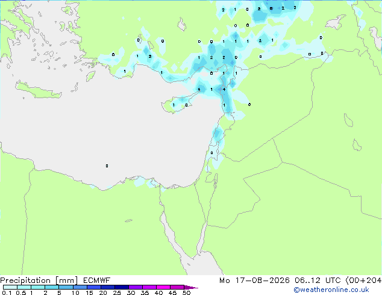This screenshot has height=295, width=382.
Task: Click the '0.1' legend scale label
Action: point(7,293)
